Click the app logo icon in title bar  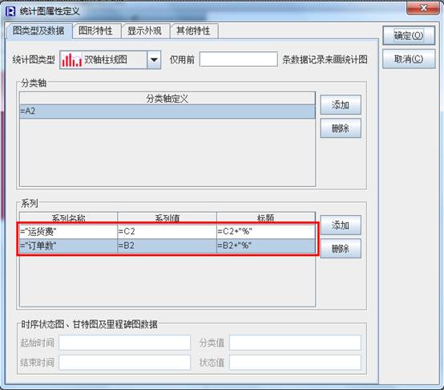(10, 11)
